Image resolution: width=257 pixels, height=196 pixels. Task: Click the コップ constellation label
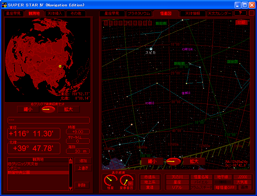[x=233, y=62]
